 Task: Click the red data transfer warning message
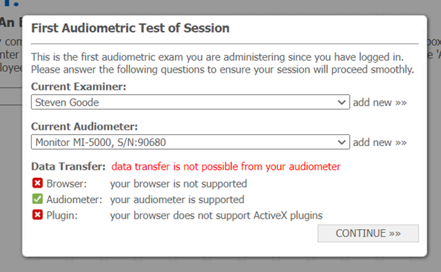[226, 167]
